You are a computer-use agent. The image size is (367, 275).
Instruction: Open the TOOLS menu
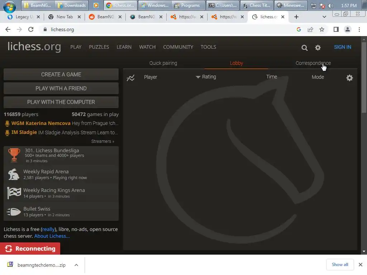[x=208, y=47]
